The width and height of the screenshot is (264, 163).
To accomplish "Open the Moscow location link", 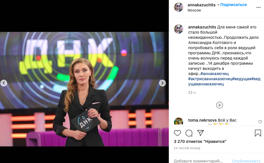I will 194,10.
